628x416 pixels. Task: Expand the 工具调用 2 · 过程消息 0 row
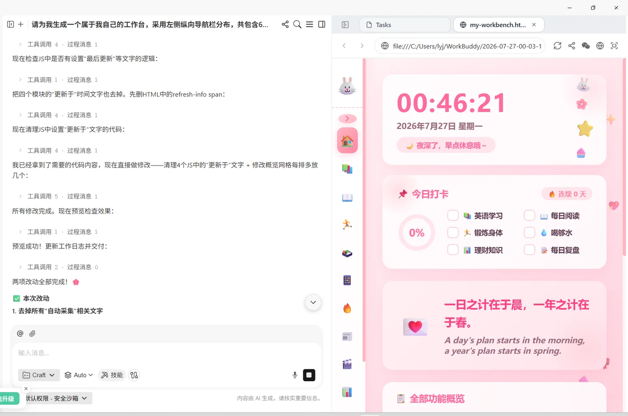[58, 267]
